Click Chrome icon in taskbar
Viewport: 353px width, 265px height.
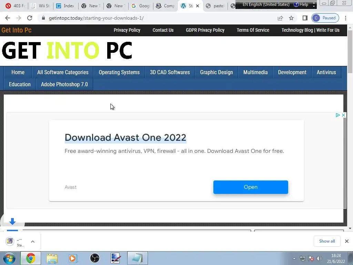31,258
